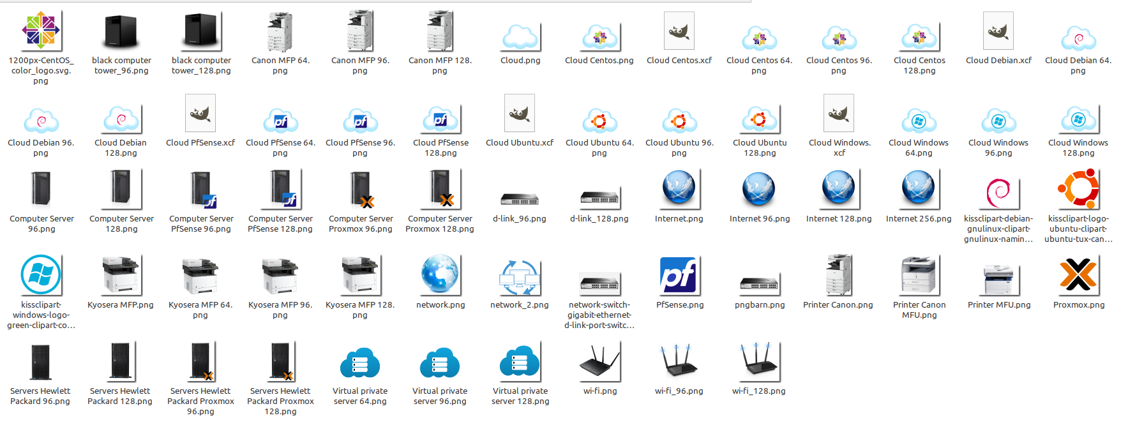This screenshot has height=427, width=1121.
Task: Click the 'Cloud Debian 64.png' label text
Action: click(1078, 66)
